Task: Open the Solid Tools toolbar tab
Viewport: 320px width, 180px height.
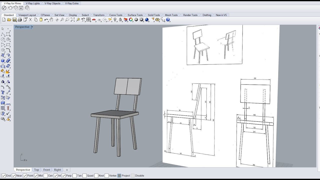Action: pos(154,15)
